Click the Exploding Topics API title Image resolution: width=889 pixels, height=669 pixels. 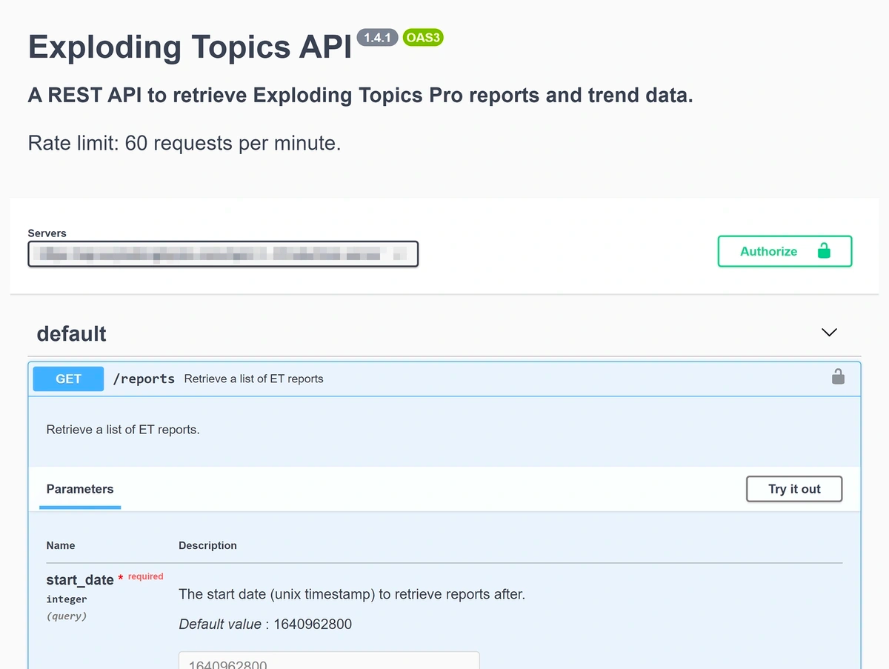pos(190,47)
